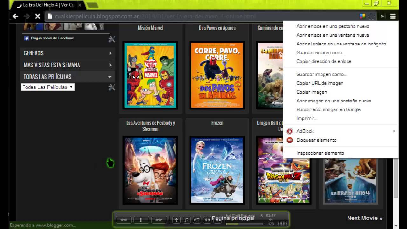Open the Chrome hamburger menu
407x229 pixels.
(393, 16)
